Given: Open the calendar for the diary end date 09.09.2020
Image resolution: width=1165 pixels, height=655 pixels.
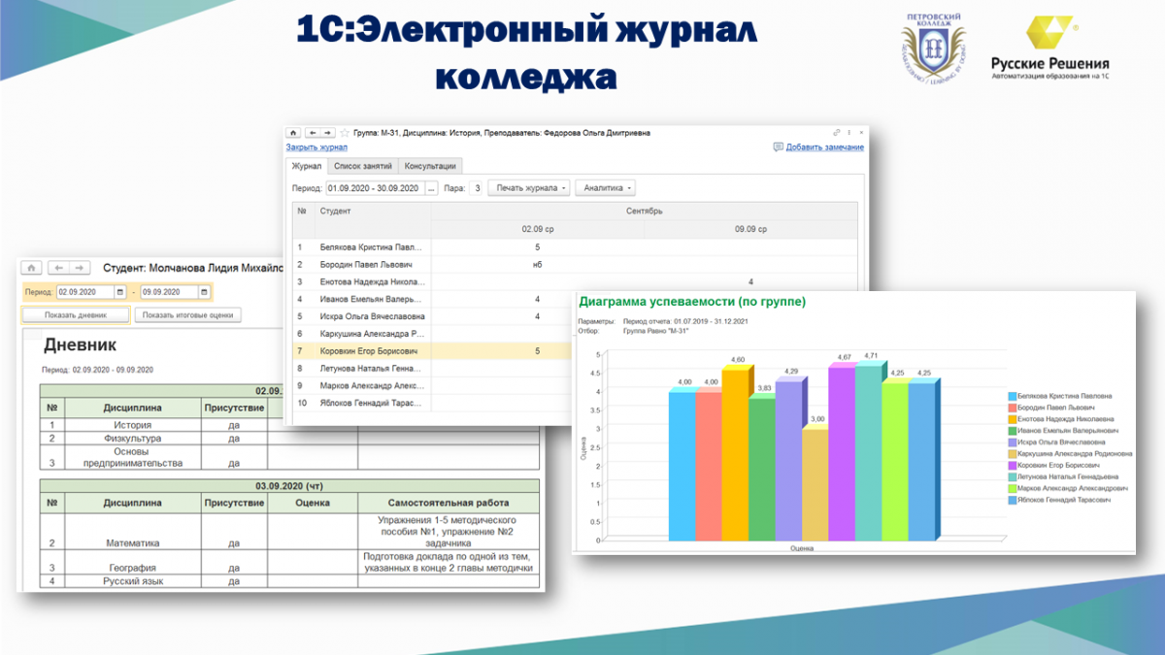Looking at the screenshot, I should (204, 291).
